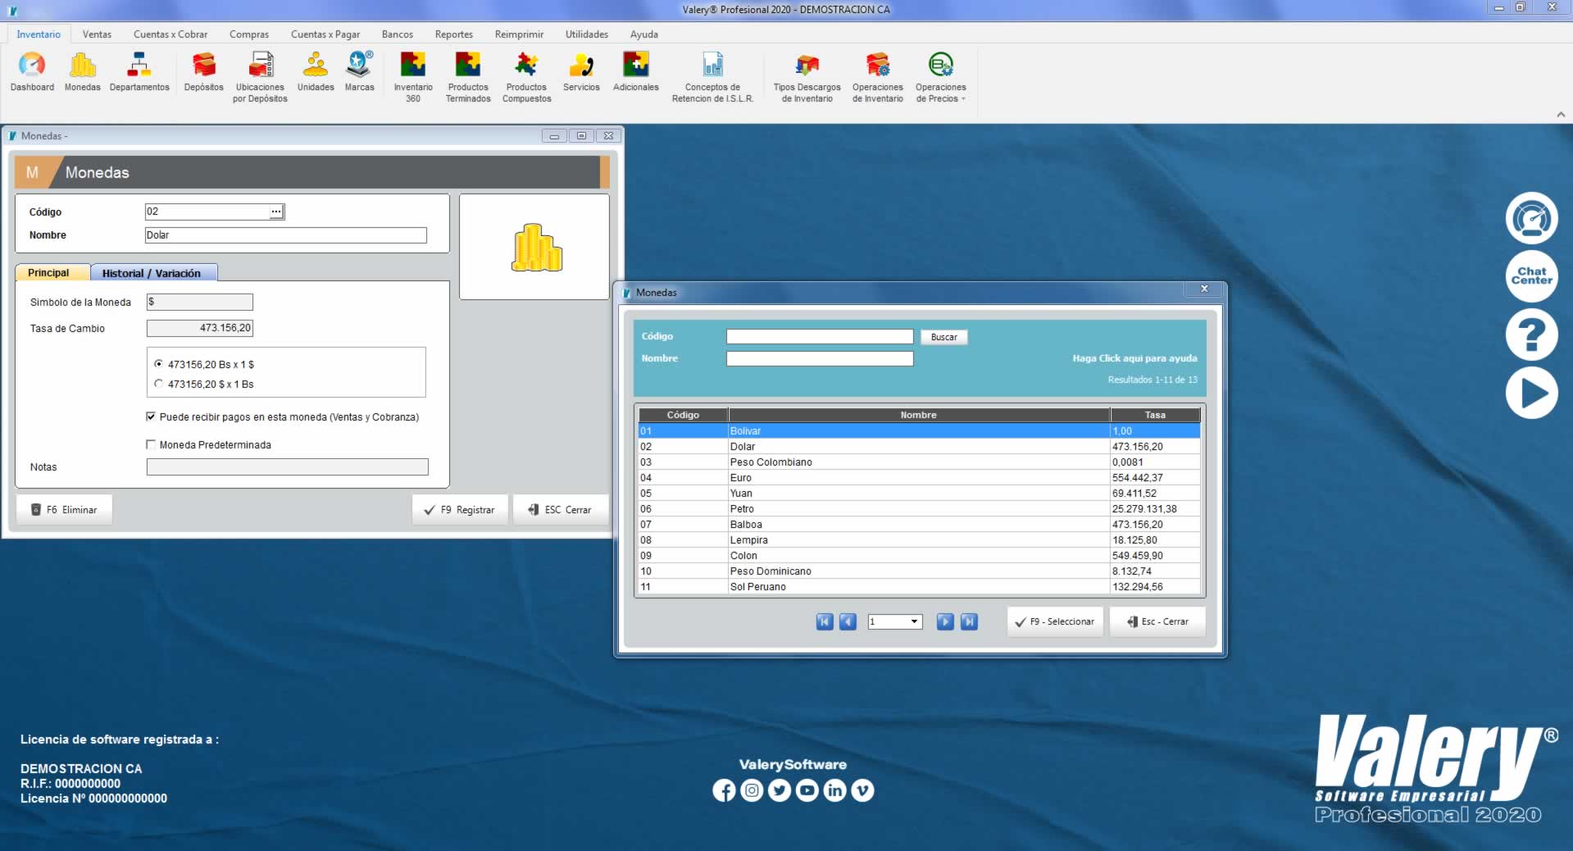Open Productos Terminados

[468, 77]
